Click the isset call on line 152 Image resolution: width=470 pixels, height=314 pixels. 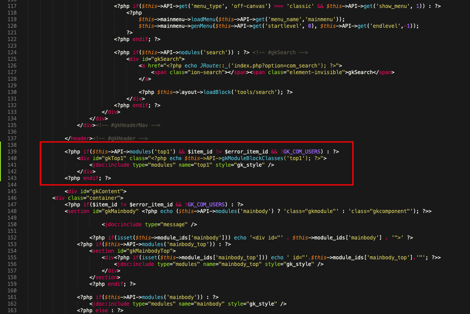125,238
